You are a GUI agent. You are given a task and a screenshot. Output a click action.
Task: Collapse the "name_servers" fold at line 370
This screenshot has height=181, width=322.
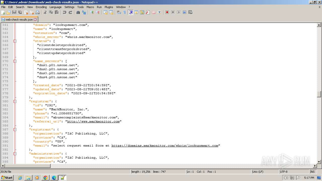[15, 61]
